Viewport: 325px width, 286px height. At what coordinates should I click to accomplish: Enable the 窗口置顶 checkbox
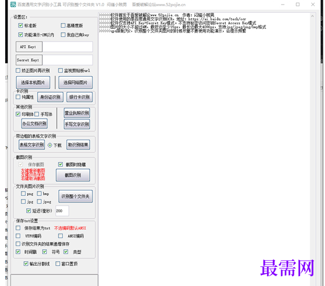tap(58, 264)
